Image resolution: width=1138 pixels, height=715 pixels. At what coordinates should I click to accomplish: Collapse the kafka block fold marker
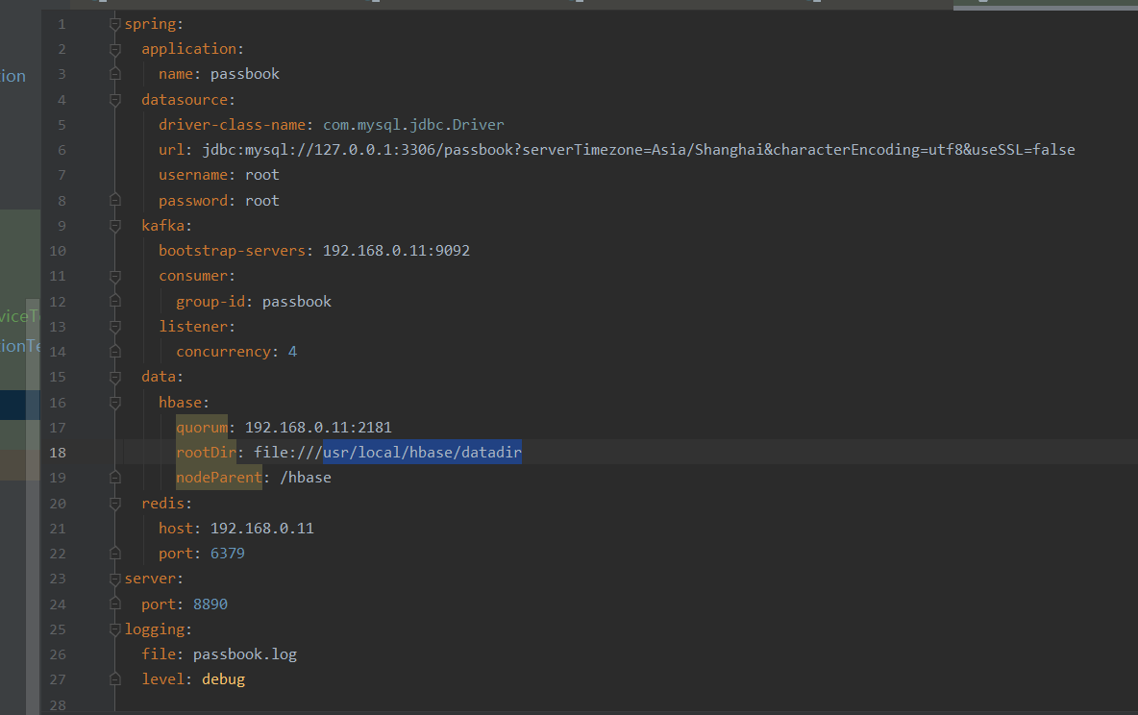click(x=114, y=226)
